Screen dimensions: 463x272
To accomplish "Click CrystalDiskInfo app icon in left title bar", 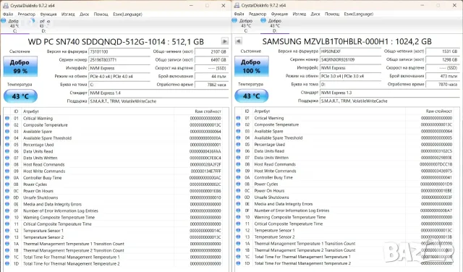I will [5, 5].
